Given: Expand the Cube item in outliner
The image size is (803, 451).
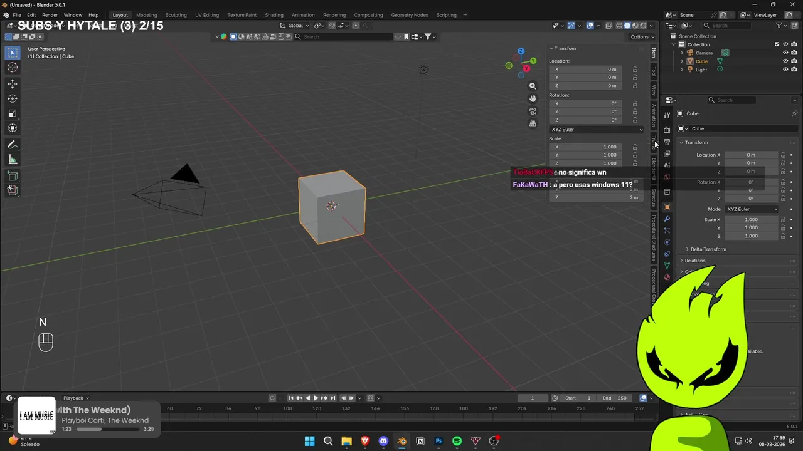Looking at the screenshot, I should [682, 61].
